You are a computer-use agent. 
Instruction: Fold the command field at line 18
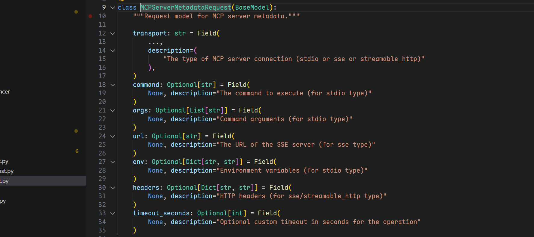pos(113,85)
